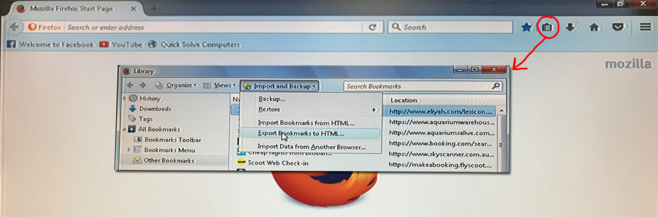Viewport: 658px width, 217px height.
Task: Collapse the All Bookmarks tree node triangle
Action: click(x=125, y=129)
